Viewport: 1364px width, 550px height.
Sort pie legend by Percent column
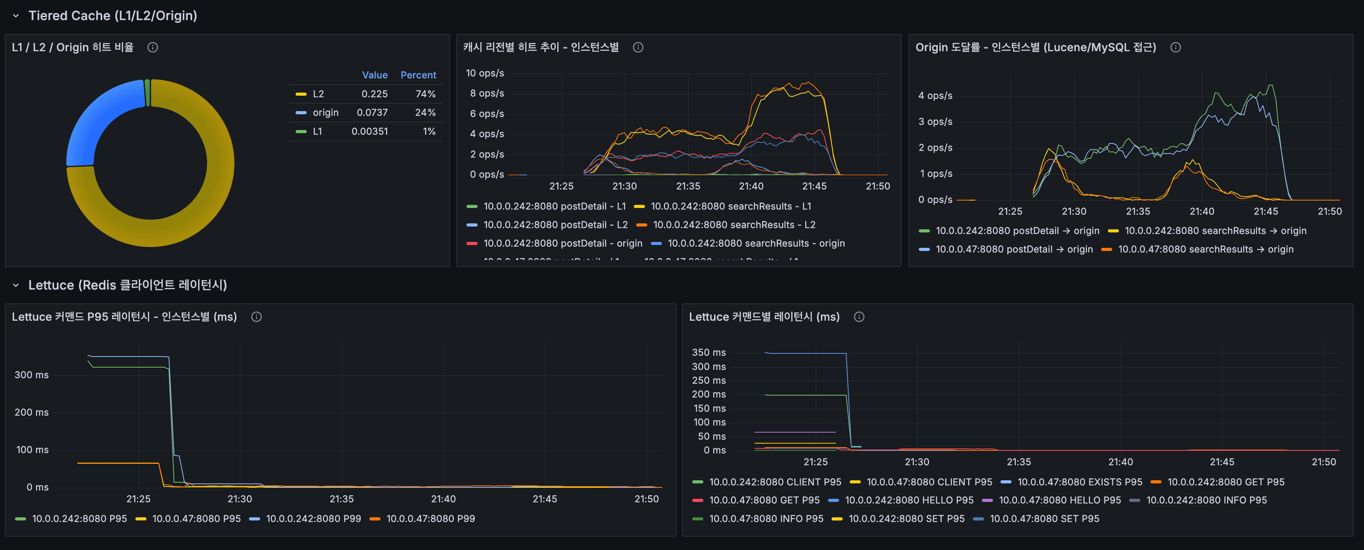point(418,75)
